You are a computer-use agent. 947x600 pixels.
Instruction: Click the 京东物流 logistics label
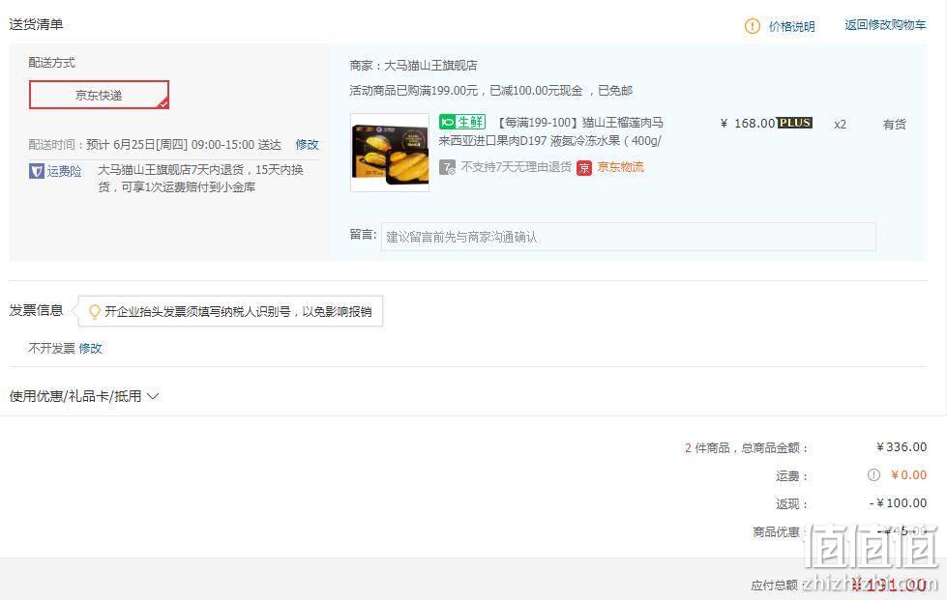click(x=620, y=167)
